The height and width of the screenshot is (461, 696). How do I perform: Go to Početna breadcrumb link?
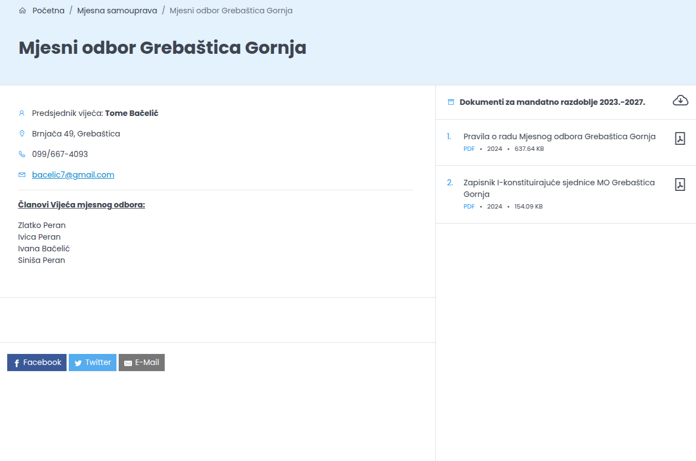48,11
